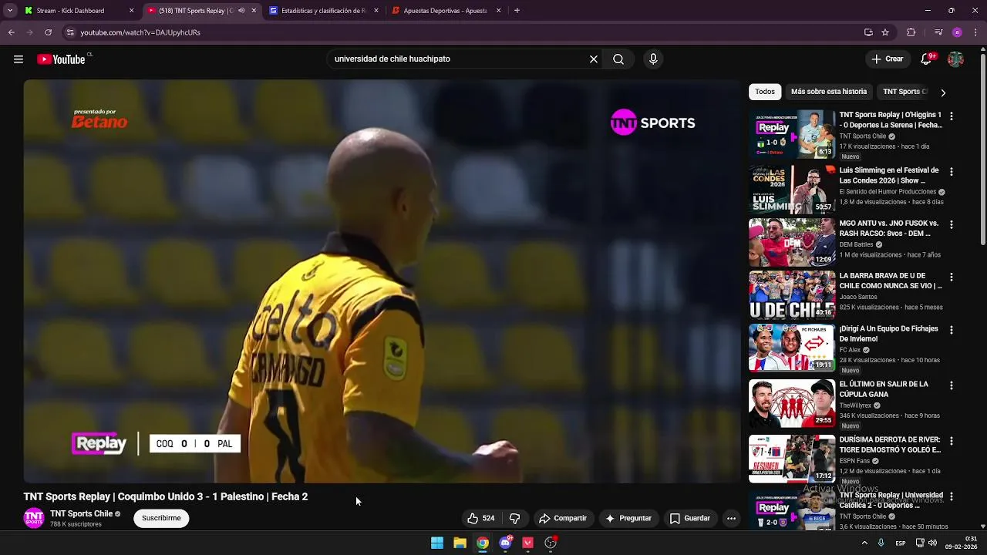The image size is (987, 555).
Task: Open options for La Barra Brava video
Action: tap(952, 277)
